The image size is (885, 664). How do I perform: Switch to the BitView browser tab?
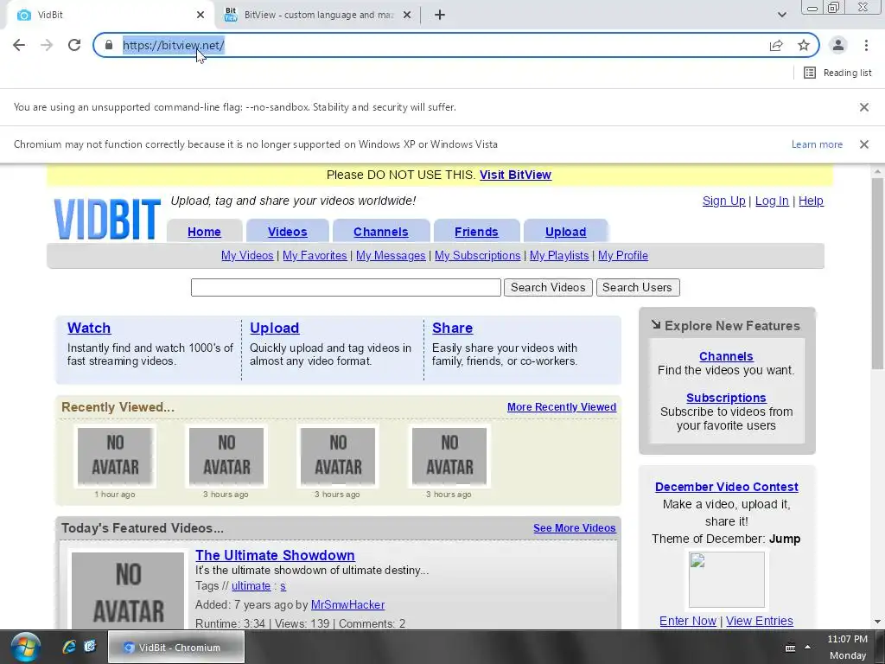[318, 15]
